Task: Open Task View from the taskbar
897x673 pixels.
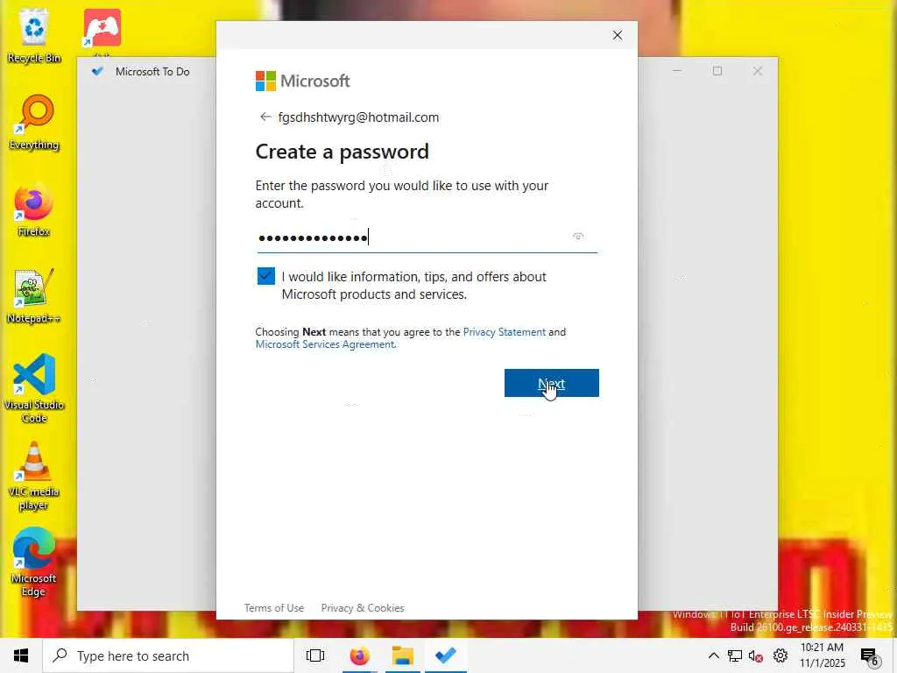Action: click(315, 655)
